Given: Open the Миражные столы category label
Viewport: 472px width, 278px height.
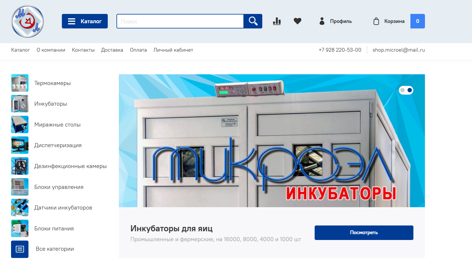Looking at the screenshot, I should coord(58,124).
